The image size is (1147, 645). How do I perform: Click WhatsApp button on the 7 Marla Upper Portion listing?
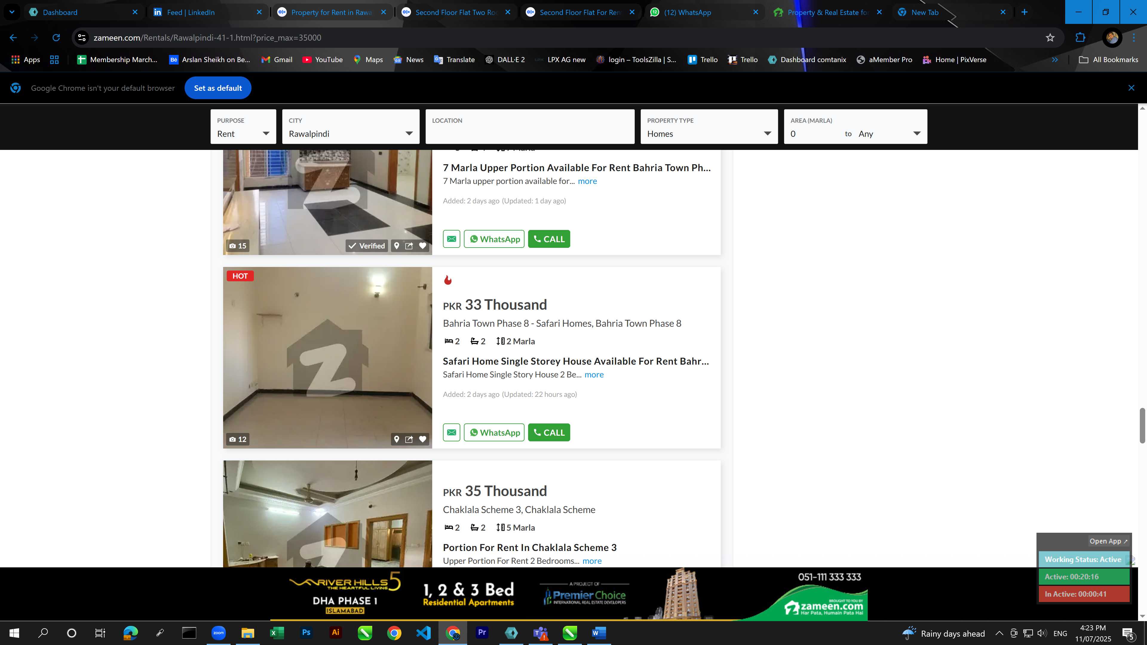pyautogui.click(x=494, y=239)
